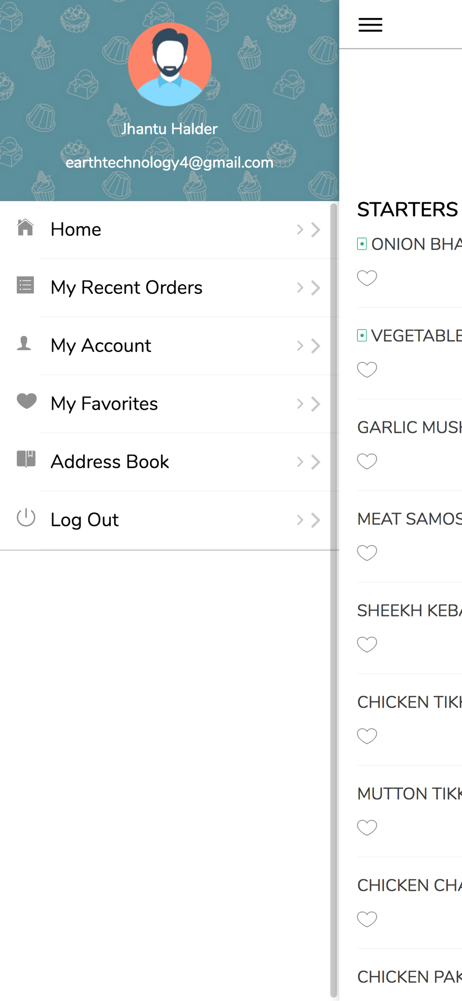Click the My Favorites heart icon
The image size is (462, 1001).
[x=26, y=401]
